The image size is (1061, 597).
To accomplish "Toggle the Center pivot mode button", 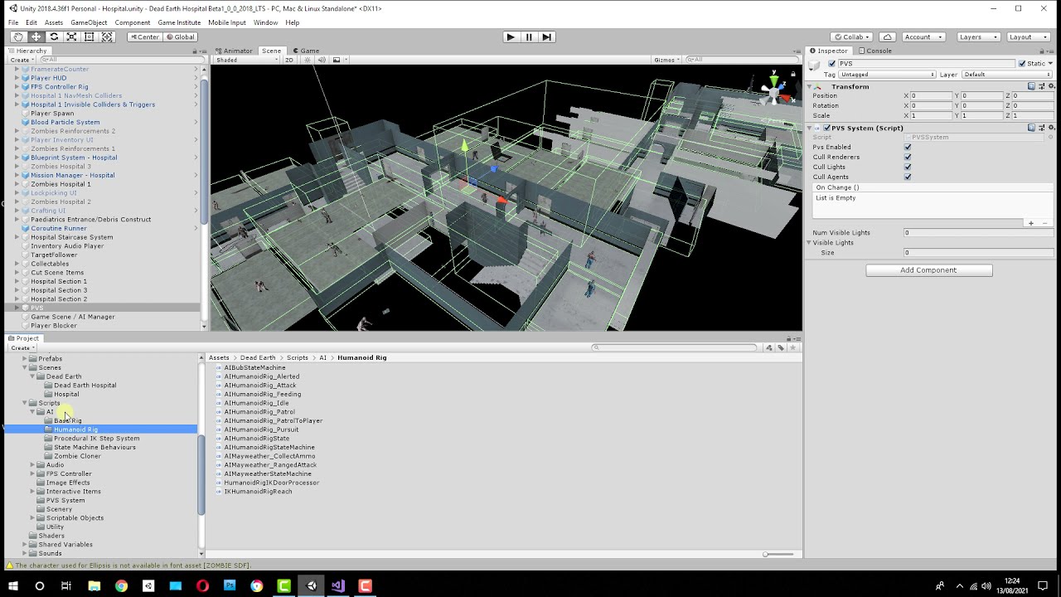I will tap(144, 36).
